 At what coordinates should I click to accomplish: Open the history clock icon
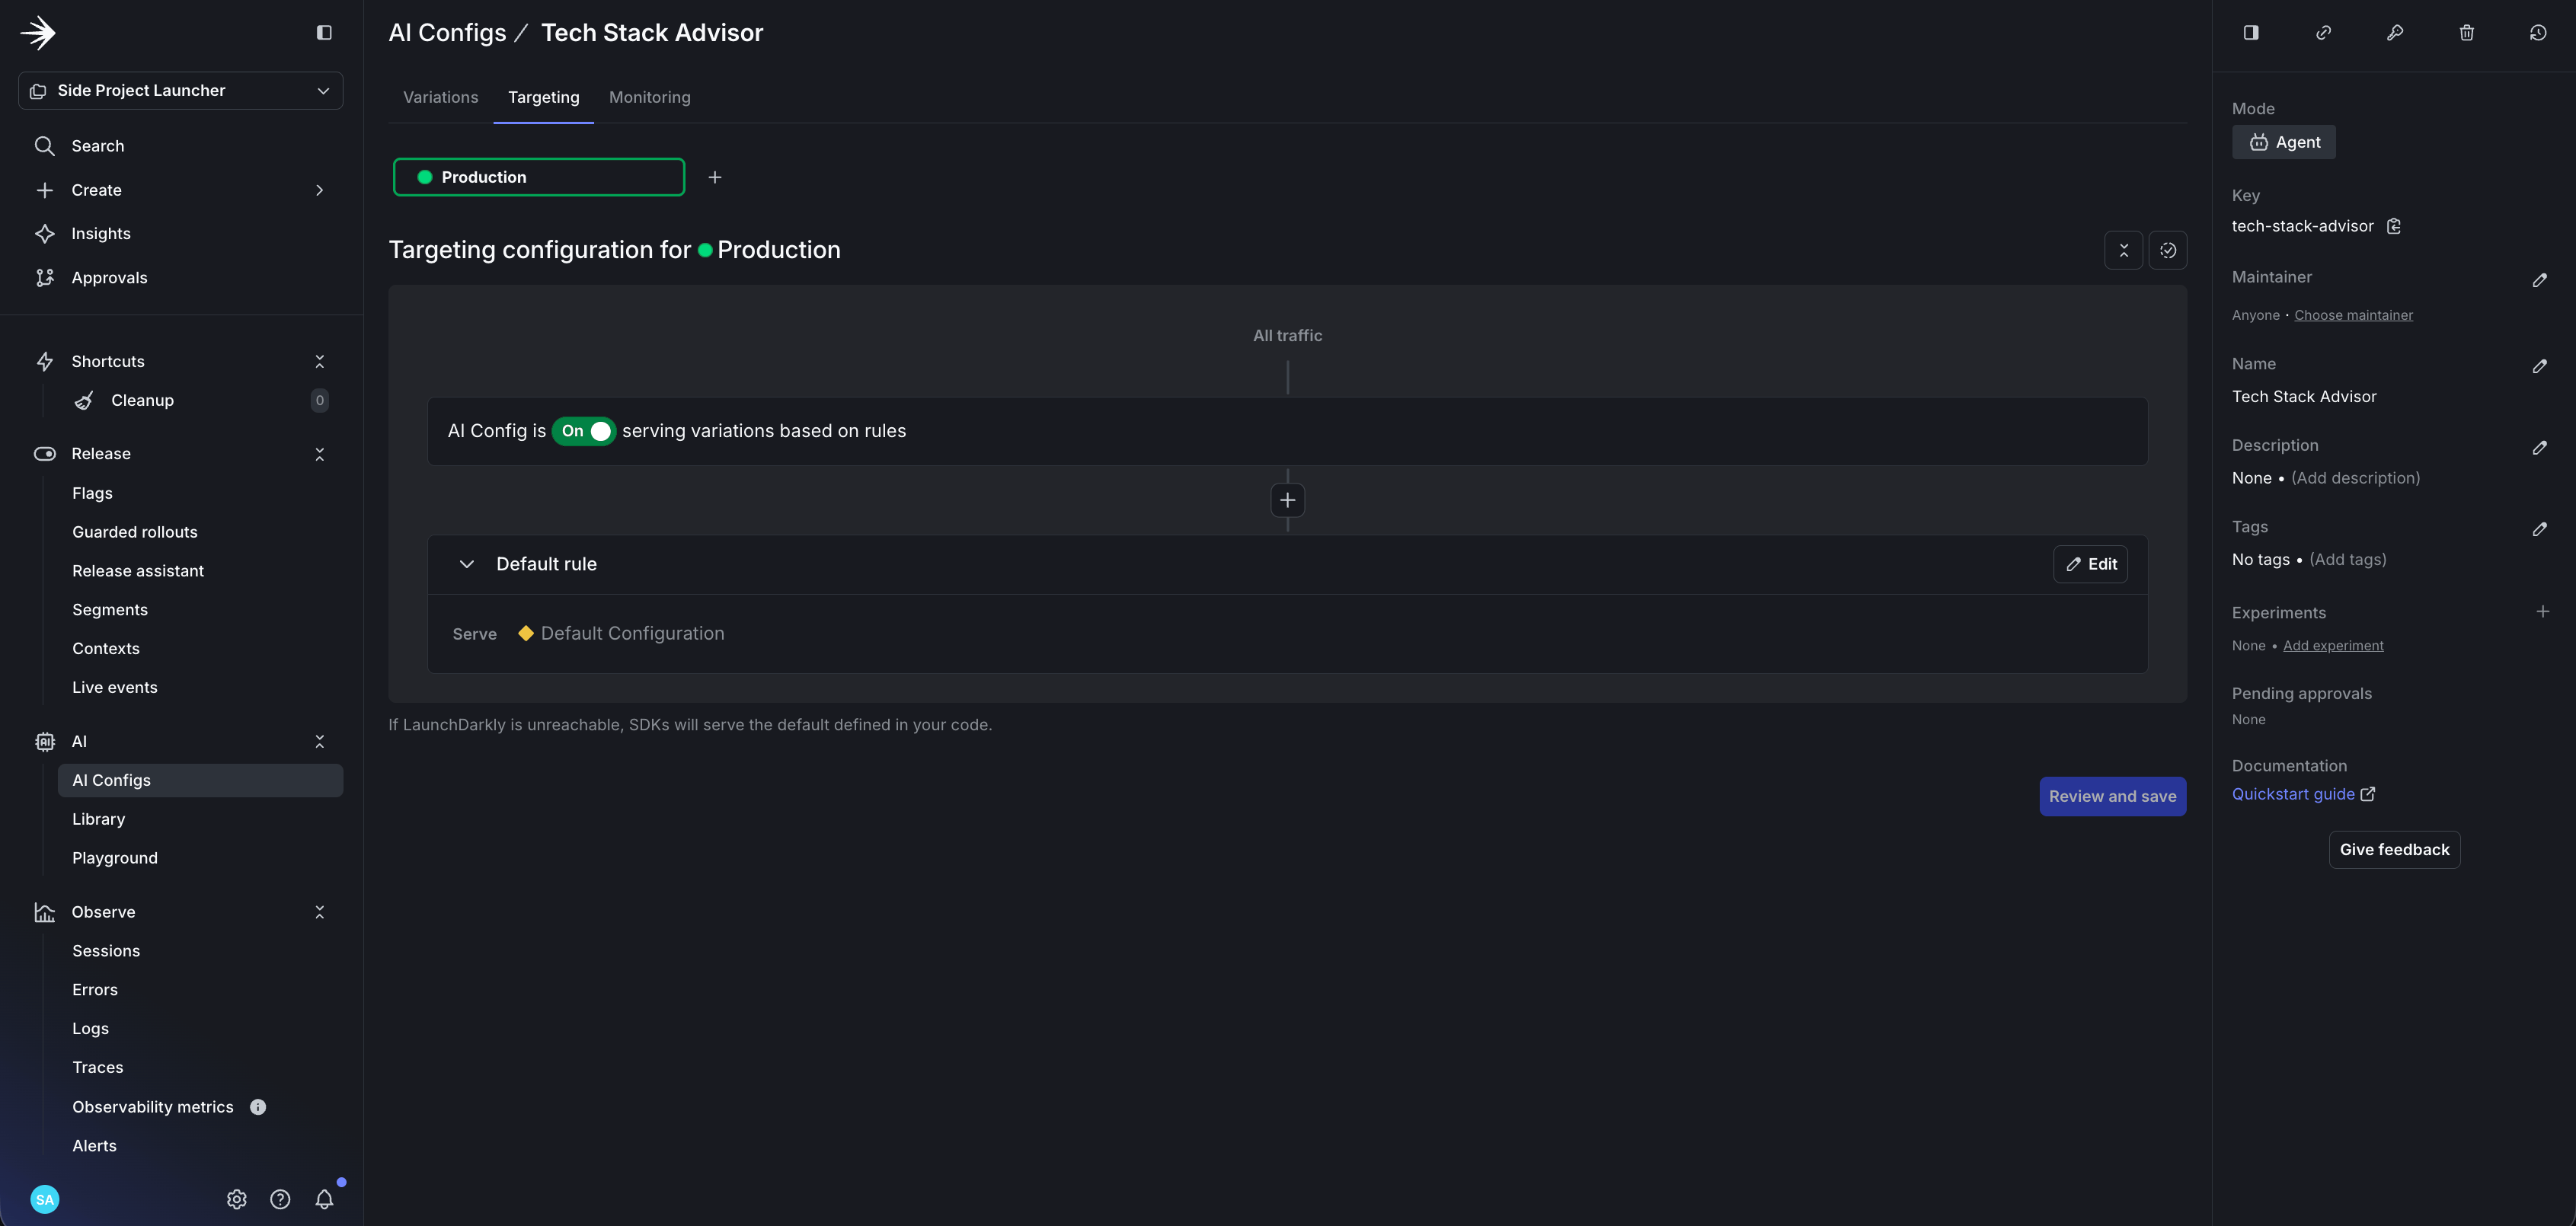coord(2538,33)
